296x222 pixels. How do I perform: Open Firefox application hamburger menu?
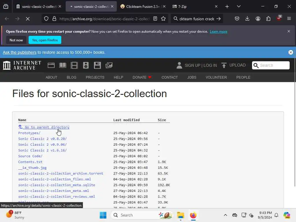[289, 18]
